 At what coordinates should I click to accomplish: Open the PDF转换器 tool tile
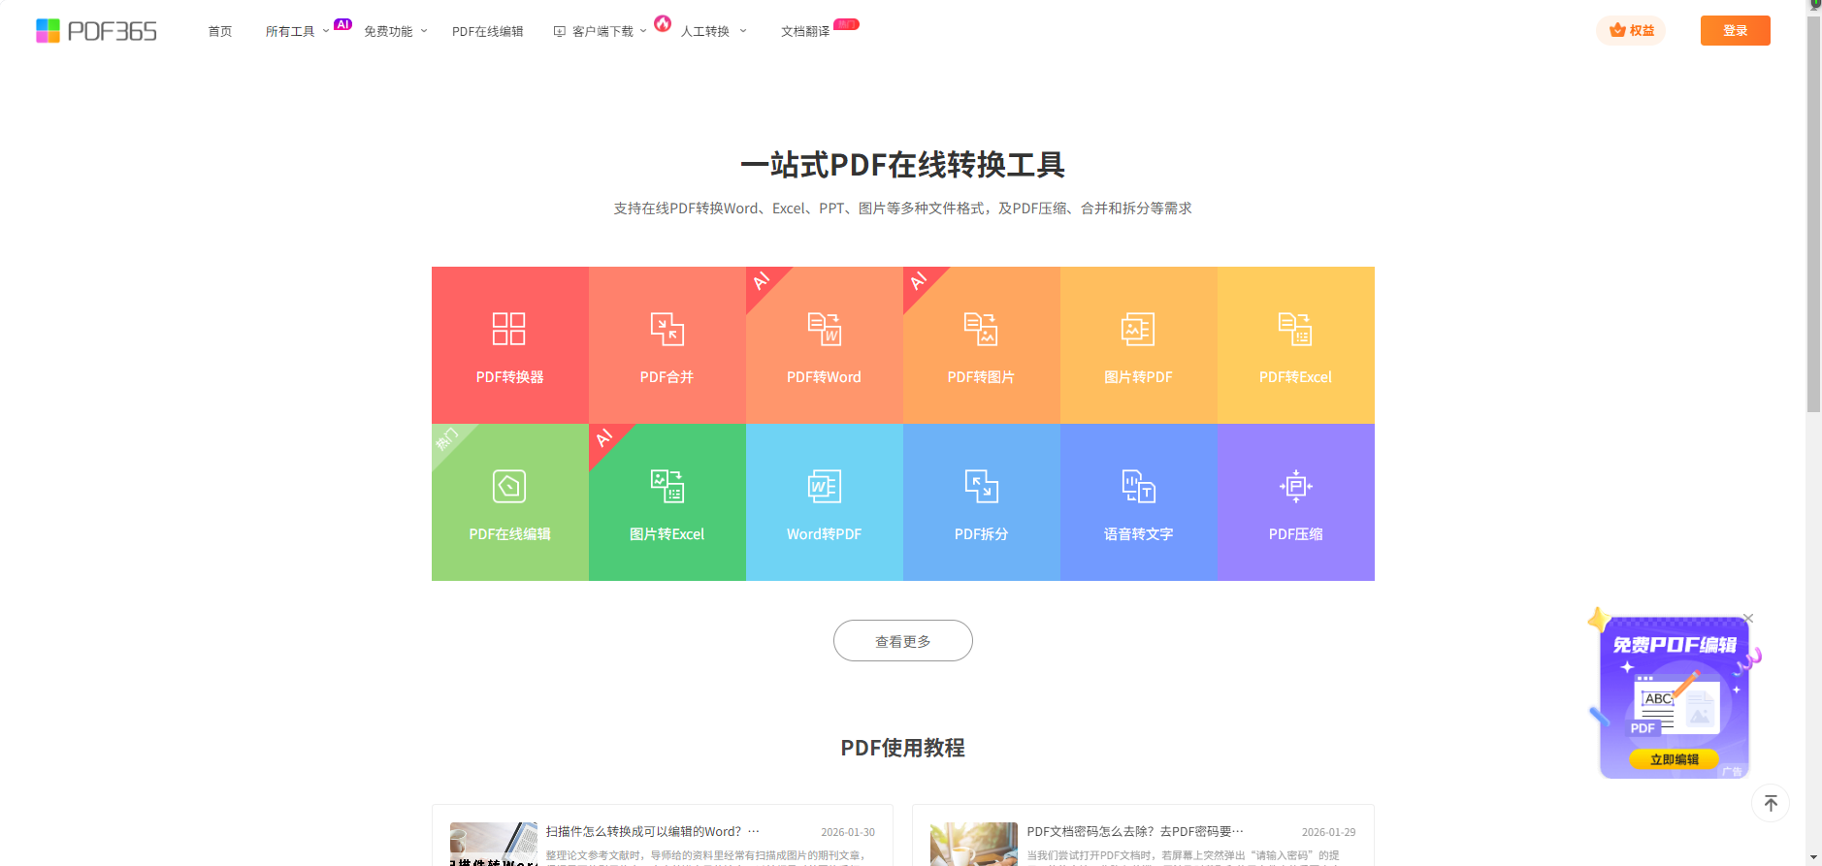(509, 344)
